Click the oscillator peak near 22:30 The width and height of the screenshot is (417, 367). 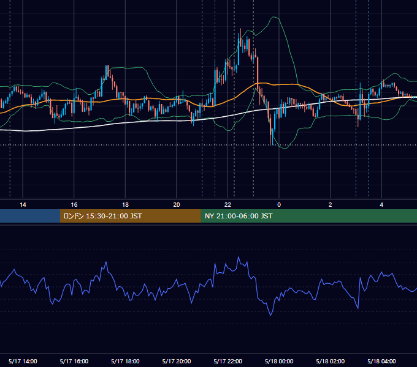pyautogui.click(x=239, y=257)
